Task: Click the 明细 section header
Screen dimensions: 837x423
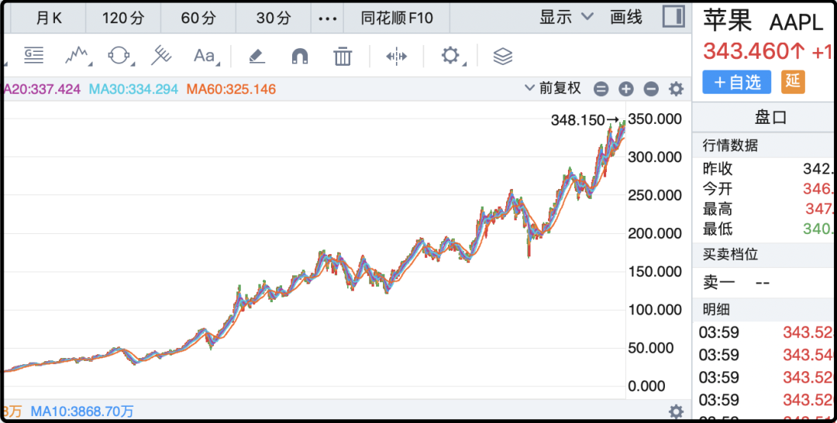Action: [716, 309]
